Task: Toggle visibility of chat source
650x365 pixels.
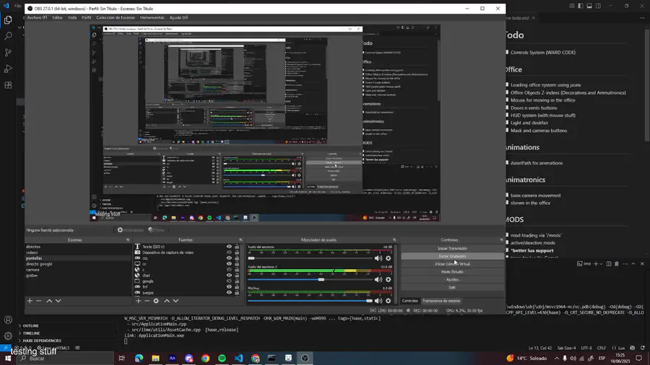Action: 229,276
